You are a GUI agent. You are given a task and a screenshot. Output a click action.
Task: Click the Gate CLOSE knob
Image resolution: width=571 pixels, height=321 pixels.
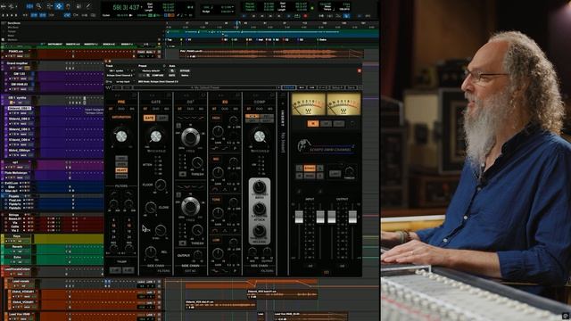(151, 208)
